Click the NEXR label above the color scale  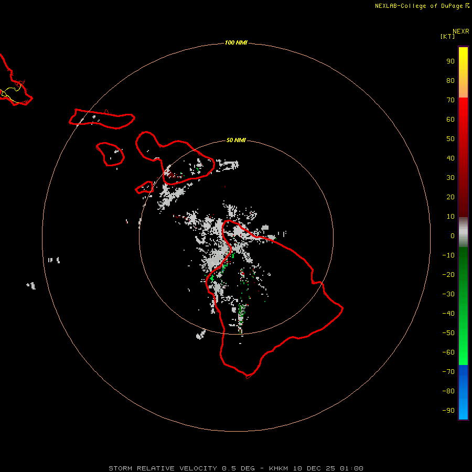click(x=461, y=31)
